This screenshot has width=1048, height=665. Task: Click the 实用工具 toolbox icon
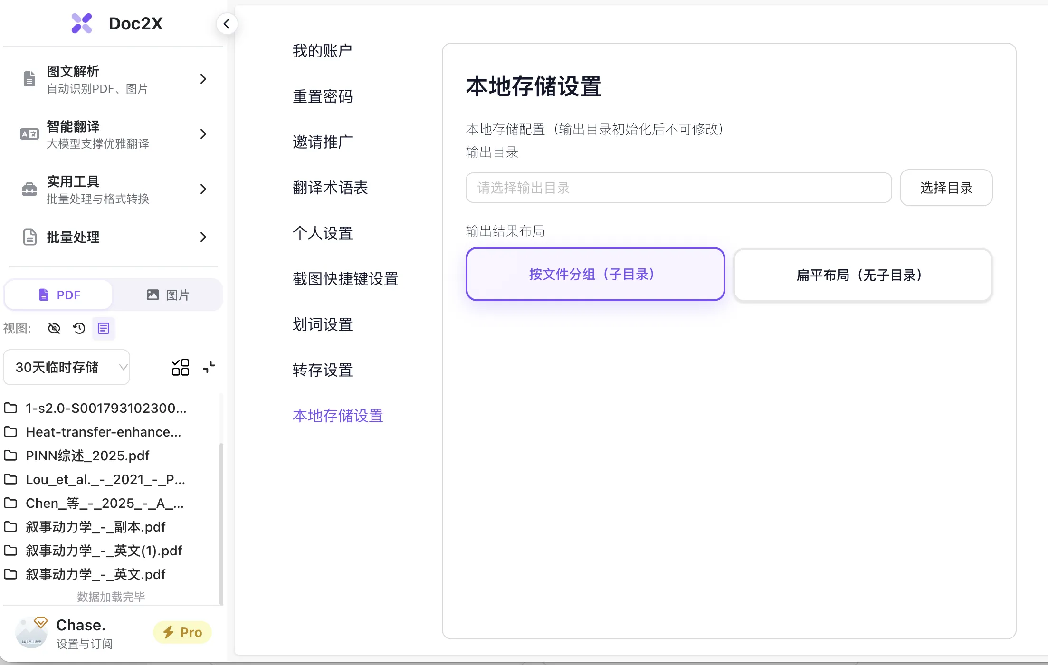pos(29,189)
